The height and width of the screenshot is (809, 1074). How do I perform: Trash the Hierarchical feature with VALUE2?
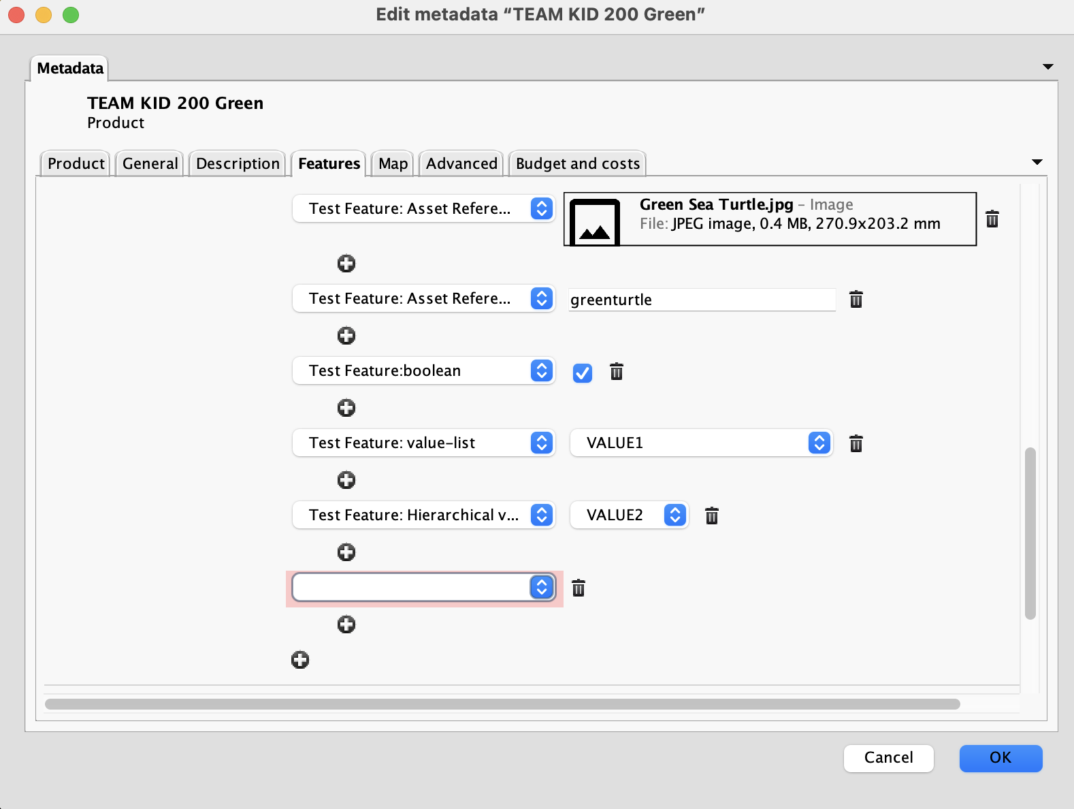[x=712, y=516]
